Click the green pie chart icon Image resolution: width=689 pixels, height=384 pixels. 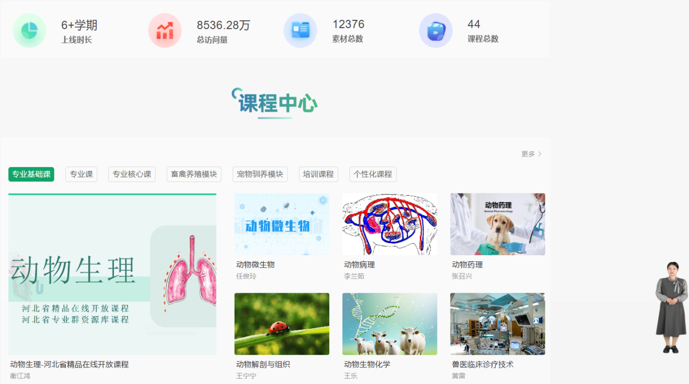tap(29, 31)
